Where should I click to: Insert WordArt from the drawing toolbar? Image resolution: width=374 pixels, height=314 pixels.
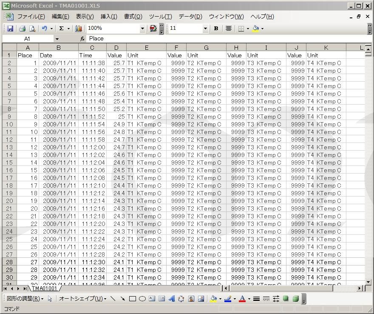[171, 299]
